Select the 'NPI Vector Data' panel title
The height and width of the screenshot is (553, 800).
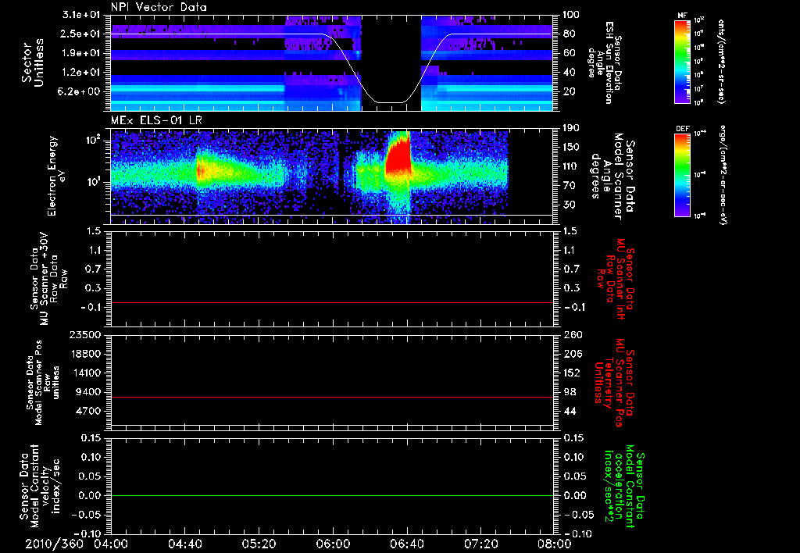[x=159, y=7]
